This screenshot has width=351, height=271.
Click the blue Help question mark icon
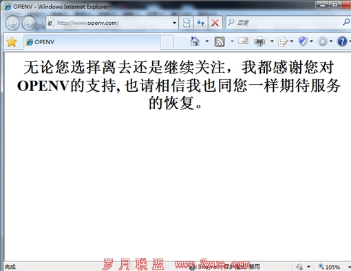(x=342, y=41)
